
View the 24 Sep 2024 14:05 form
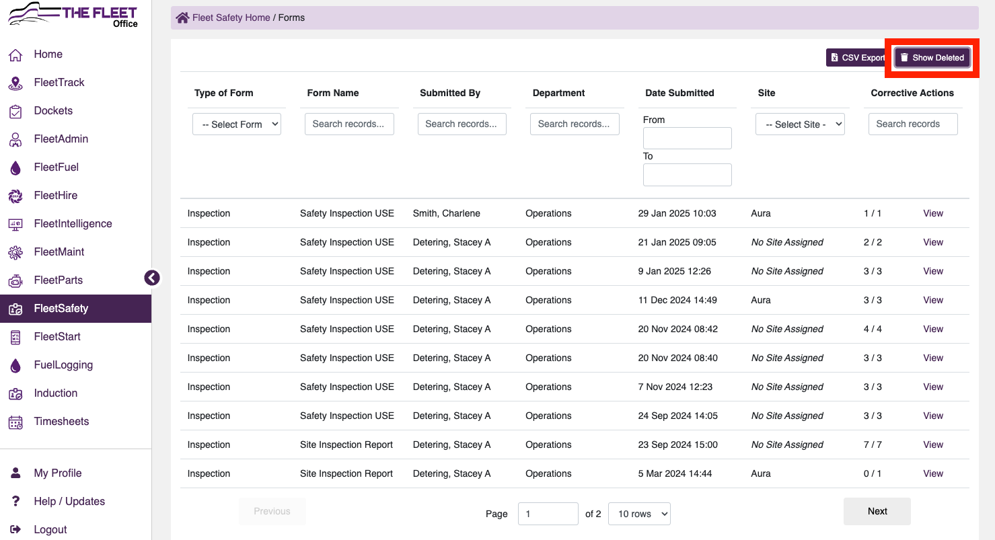(x=933, y=416)
